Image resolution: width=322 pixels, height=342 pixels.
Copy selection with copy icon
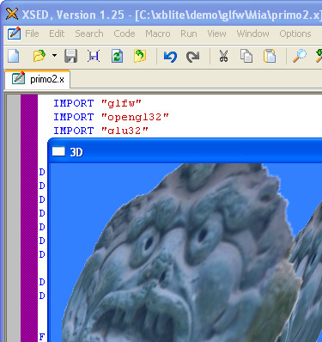coord(246,56)
